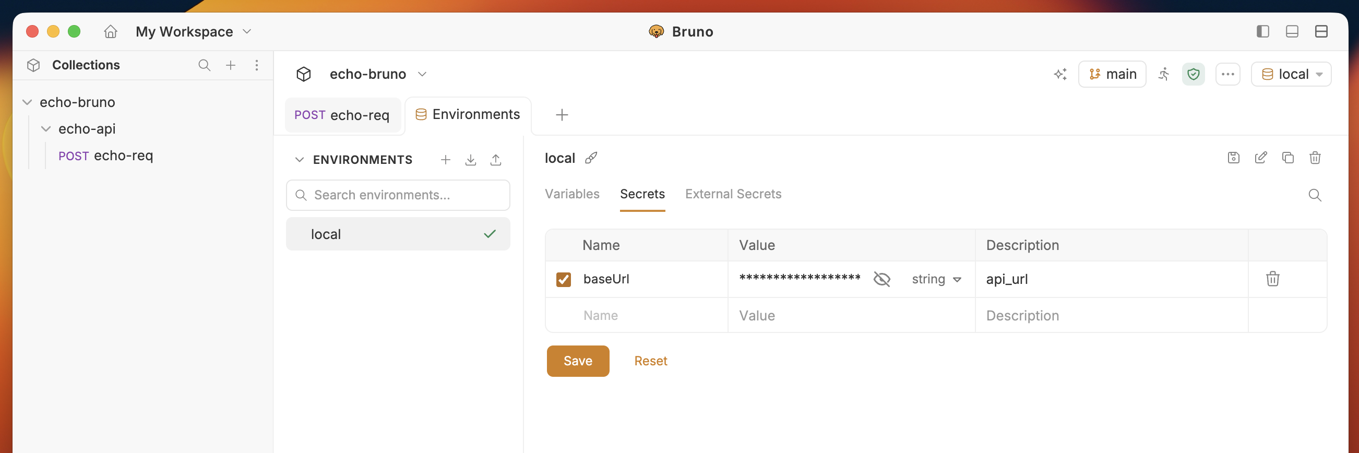Screen dimensions: 1359x453
Task: Click the green shield security icon
Action: pyautogui.click(x=1194, y=74)
